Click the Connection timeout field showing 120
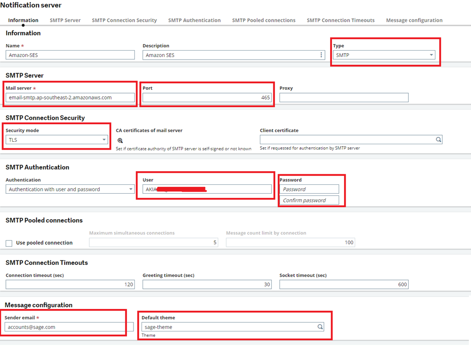Viewport: 471px width, 346px height. (70, 284)
